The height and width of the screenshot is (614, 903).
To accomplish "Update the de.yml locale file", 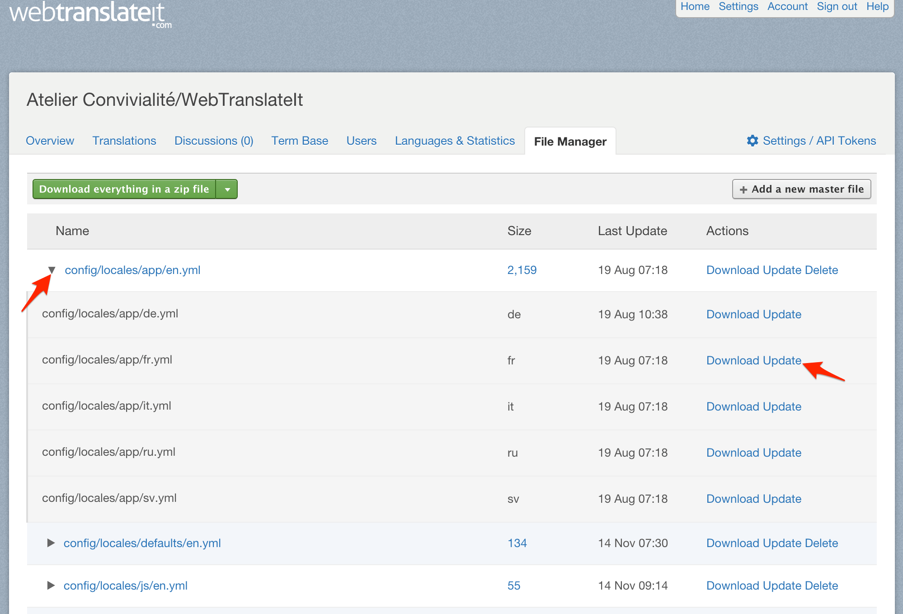I will (x=782, y=315).
